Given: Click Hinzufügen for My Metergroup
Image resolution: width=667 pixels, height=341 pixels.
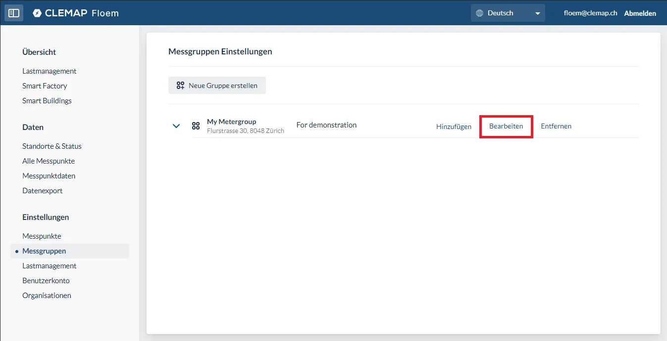Looking at the screenshot, I should pyautogui.click(x=454, y=127).
